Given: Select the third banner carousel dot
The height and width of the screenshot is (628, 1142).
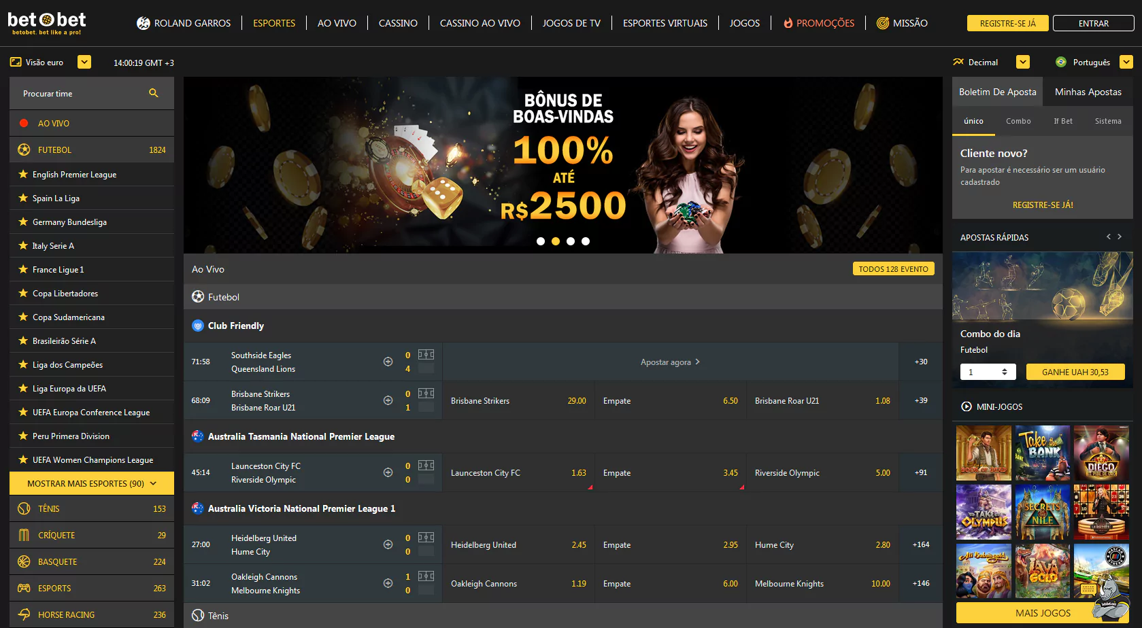Looking at the screenshot, I should click(571, 241).
